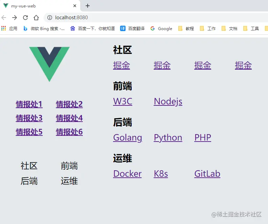Click the Vue logo image
Screen dimensions: 268x224
pyautogui.click(x=49, y=64)
